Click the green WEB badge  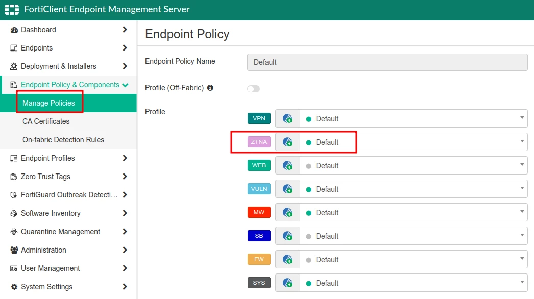259,165
